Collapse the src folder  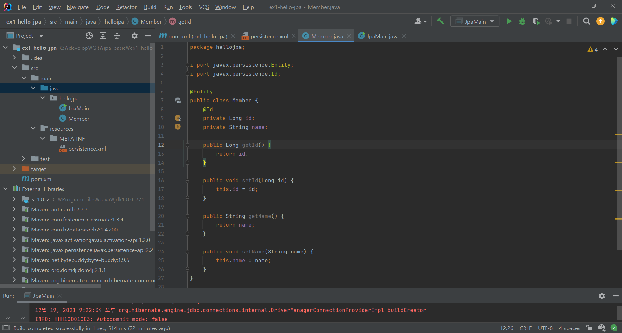pos(14,68)
